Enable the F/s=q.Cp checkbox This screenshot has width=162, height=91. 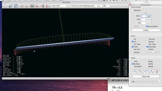click(x=147, y=39)
